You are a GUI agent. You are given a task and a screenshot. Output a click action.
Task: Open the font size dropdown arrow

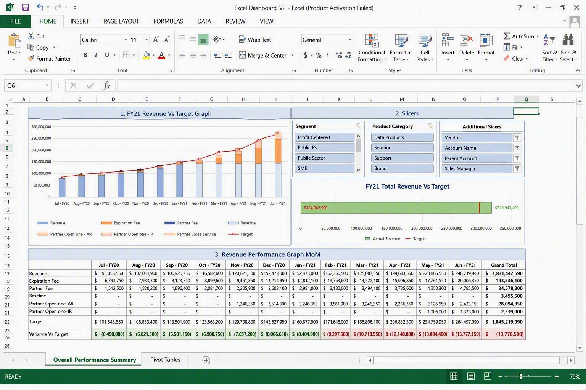146,40
